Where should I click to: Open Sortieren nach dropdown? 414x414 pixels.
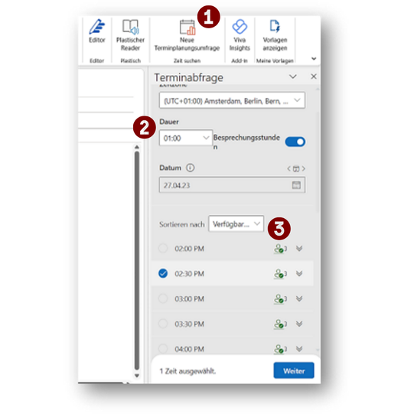[x=236, y=224]
